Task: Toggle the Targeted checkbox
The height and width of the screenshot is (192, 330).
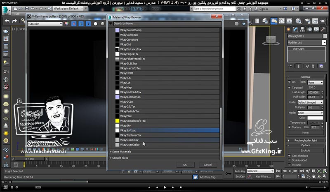Action: 290,88
